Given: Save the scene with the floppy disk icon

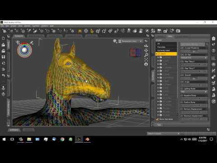Looking at the screenshot, I should tap(3, 57).
